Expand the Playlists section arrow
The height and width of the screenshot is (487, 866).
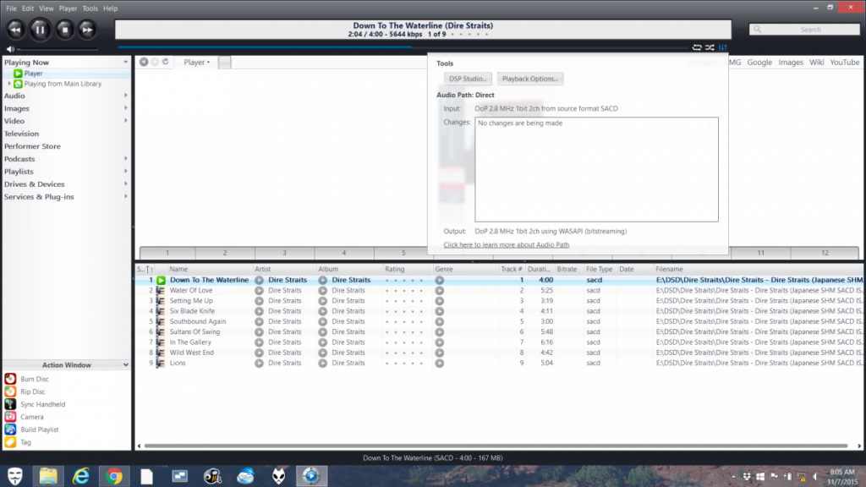(x=125, y=171)
